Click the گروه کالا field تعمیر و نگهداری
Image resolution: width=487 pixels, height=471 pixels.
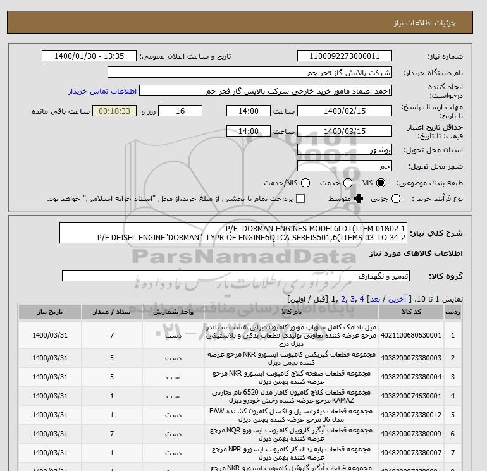(x=236, y=276)
